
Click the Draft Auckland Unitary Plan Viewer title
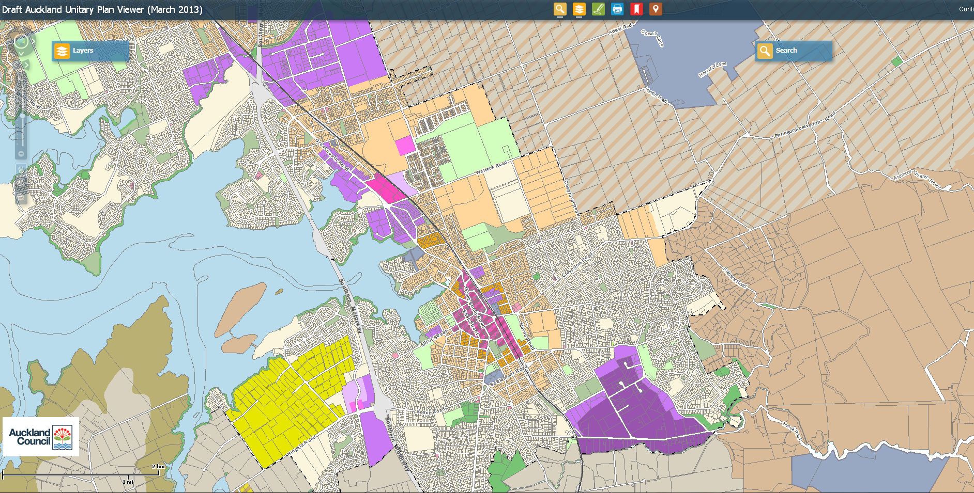coord(102,9)
